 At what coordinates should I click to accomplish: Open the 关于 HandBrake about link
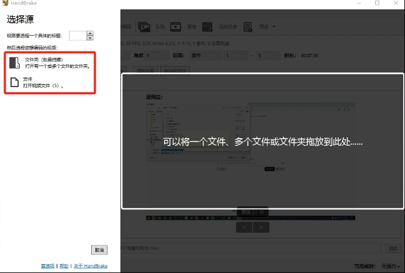[91, 266]
